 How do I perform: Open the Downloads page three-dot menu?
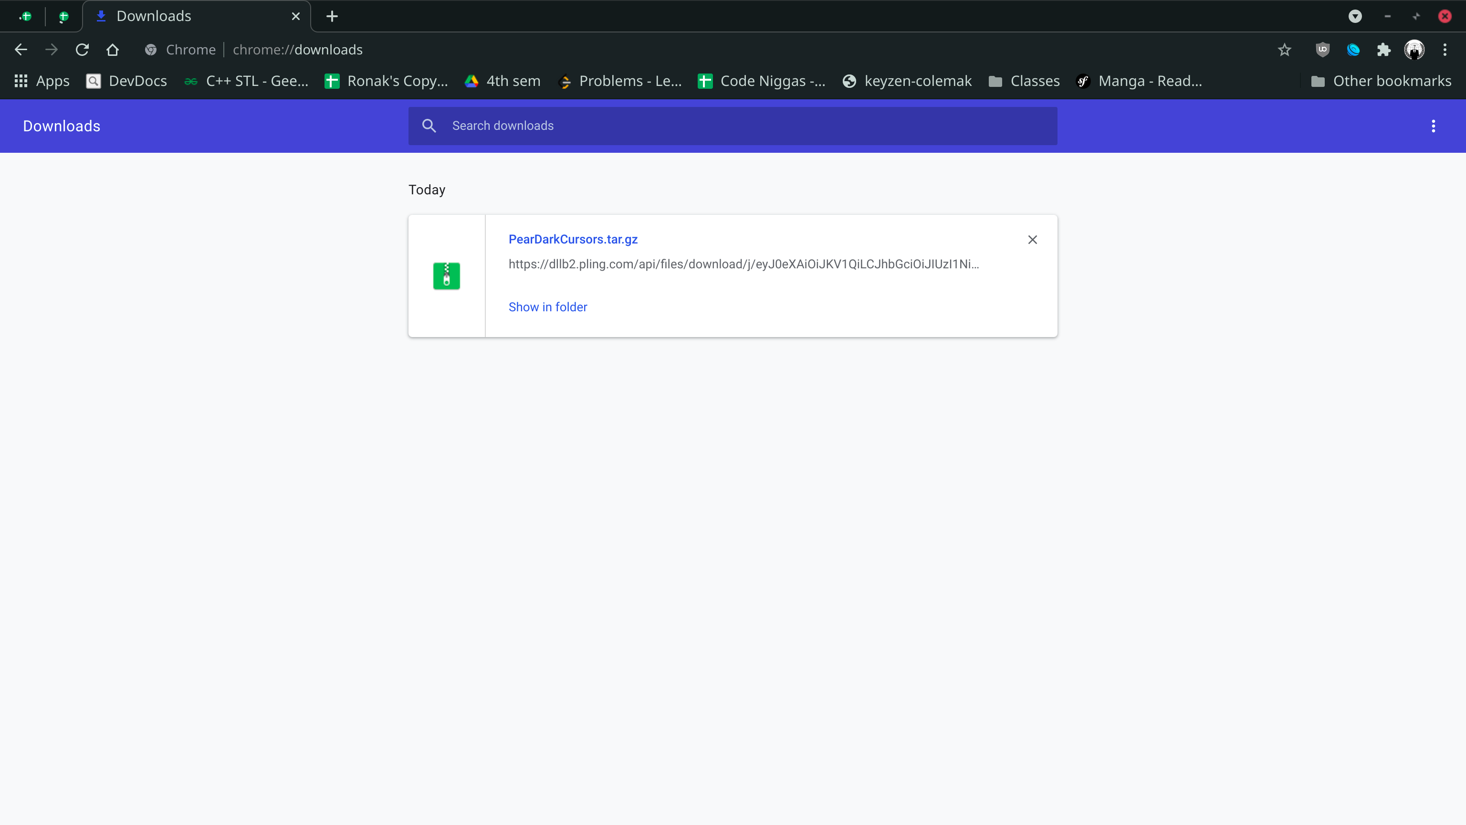pos(1434,126)
